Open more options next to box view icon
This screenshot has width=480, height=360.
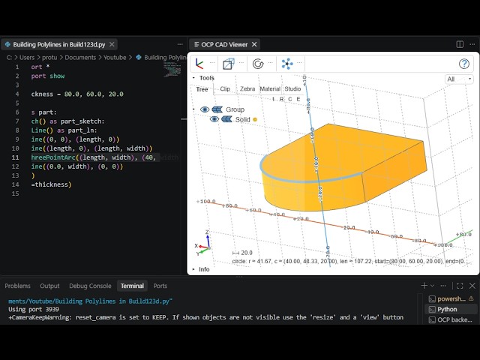241,63
